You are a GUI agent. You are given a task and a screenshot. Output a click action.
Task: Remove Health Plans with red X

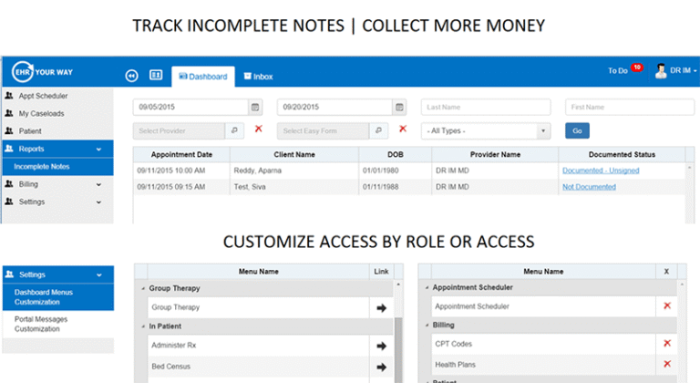[667, 364]
